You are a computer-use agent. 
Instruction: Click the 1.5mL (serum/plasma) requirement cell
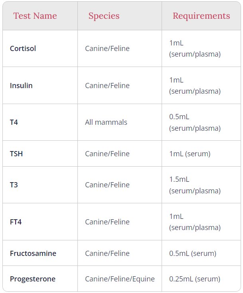(195, 185)
